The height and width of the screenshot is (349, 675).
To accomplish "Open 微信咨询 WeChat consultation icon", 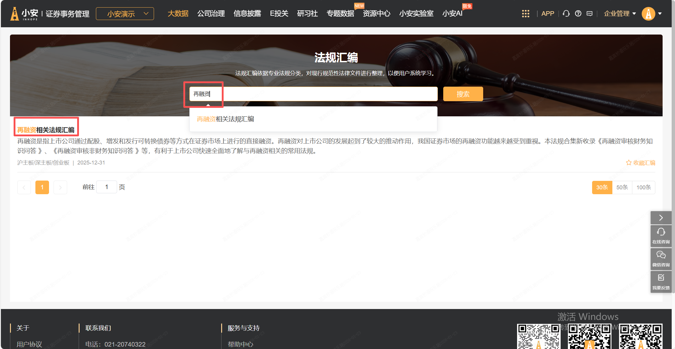I will click(661, 258).
